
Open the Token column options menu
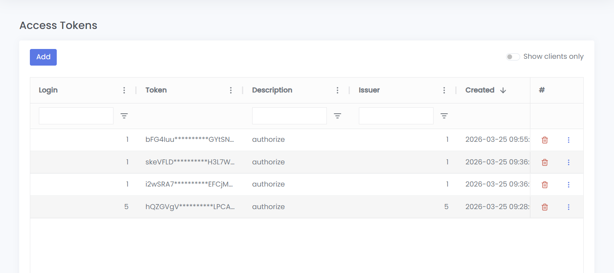click(231, 90)
